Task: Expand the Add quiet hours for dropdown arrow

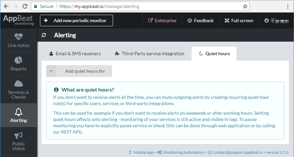Action: (51, 71)
